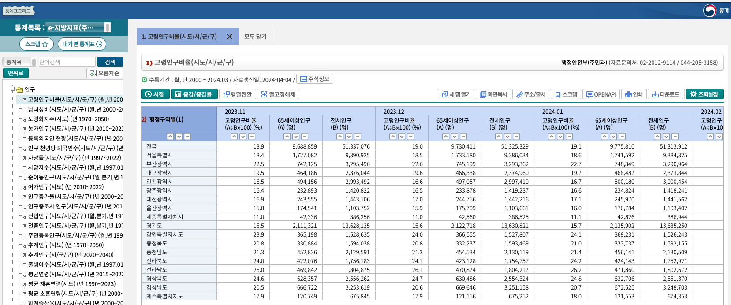The image size is (731, 305).
Task: Click the 인쇄 print icon button
Action: [634, 94]
